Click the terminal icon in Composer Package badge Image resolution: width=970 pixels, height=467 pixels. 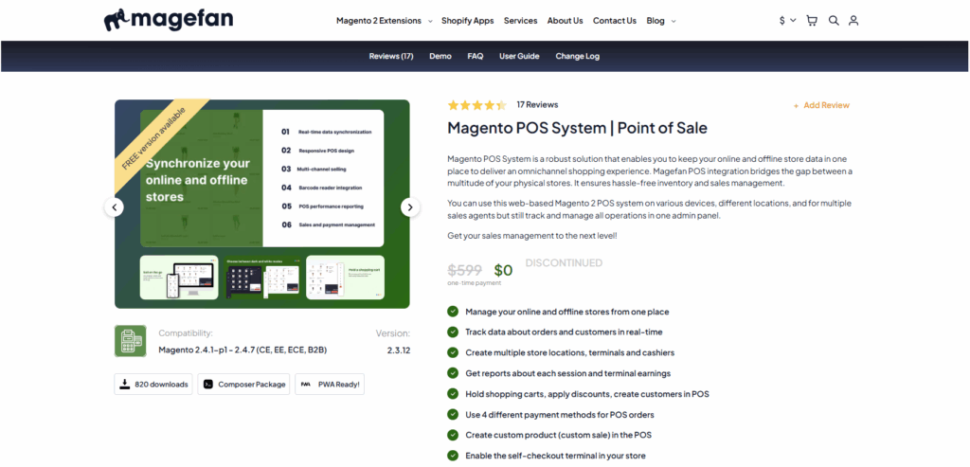tap(208, 385)
